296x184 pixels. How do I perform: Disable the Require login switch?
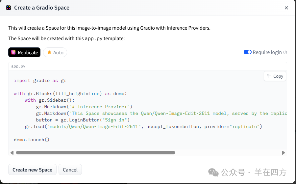click(247, 52)
